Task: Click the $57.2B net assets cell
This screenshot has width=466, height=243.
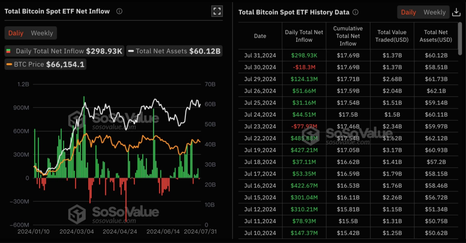Action: 436,162
